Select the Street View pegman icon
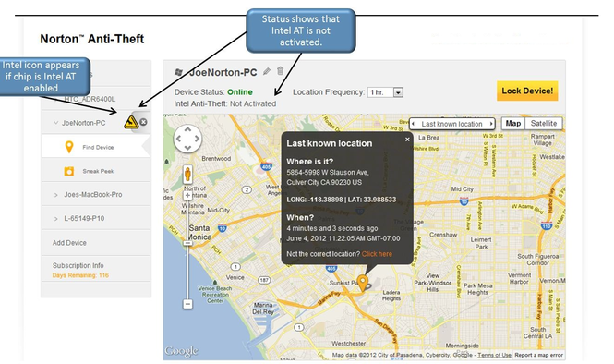The image size is (614, 364). tap(187, 175)
